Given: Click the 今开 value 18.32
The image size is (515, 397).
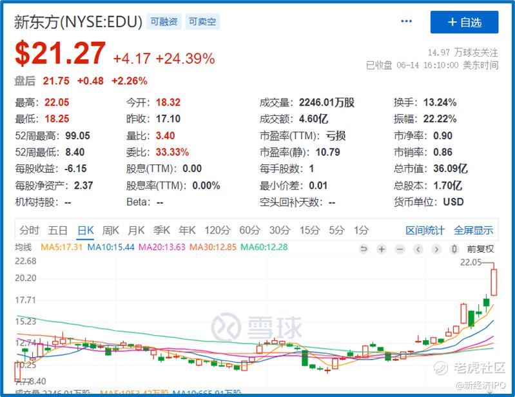Looking at the screenshot, I should click(168, 102).
